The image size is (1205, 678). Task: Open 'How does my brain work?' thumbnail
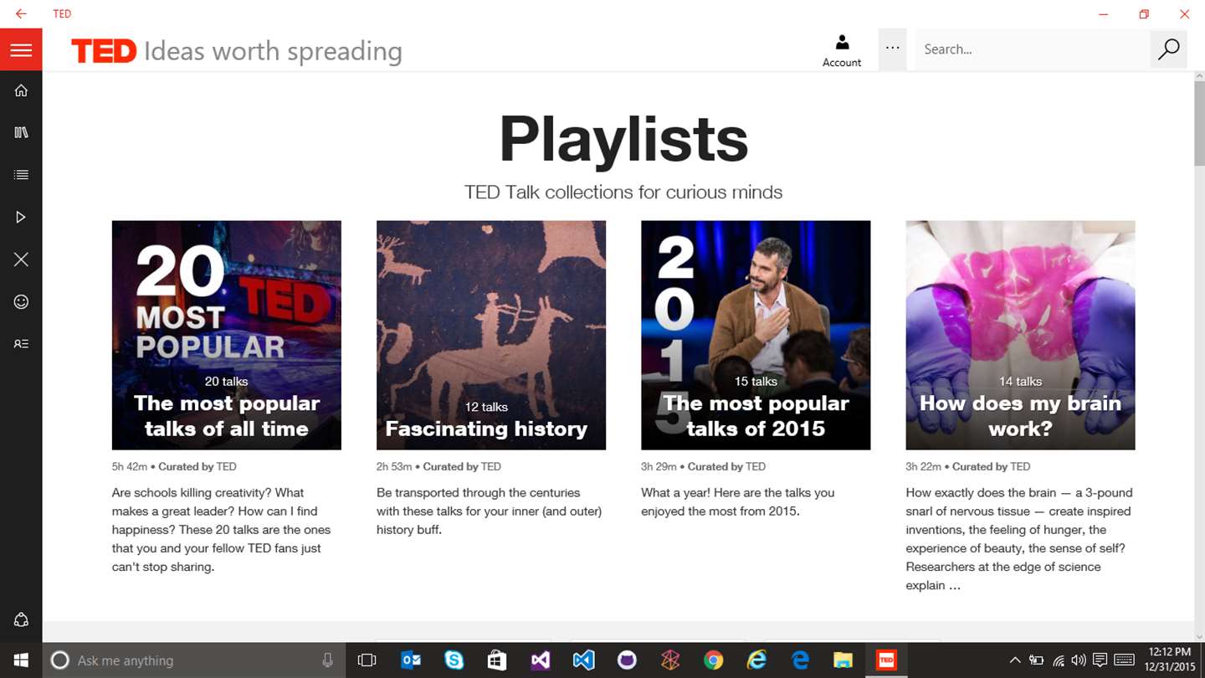click(1020, 335)
